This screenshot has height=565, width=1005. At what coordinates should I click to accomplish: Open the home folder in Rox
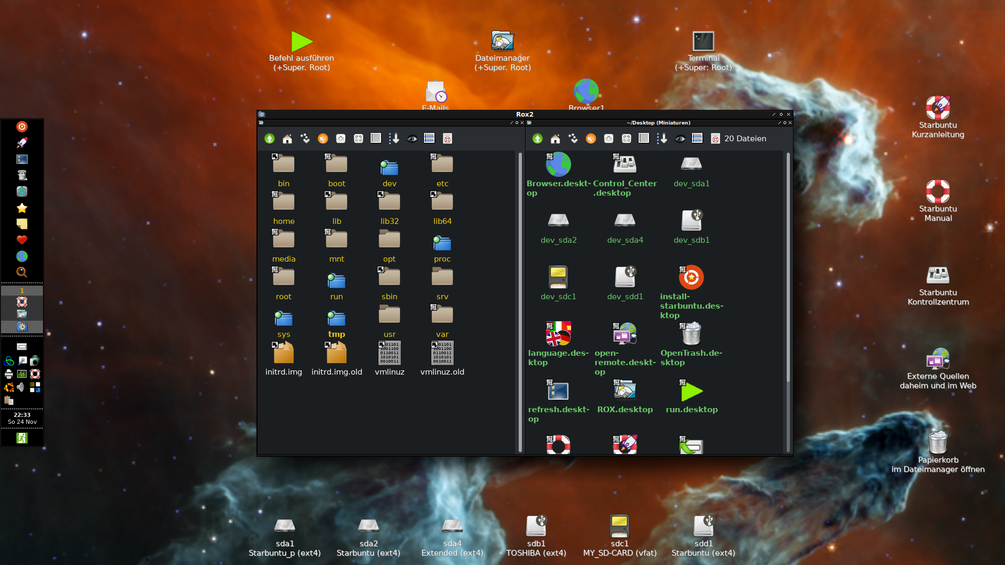(x=284, y=208)
